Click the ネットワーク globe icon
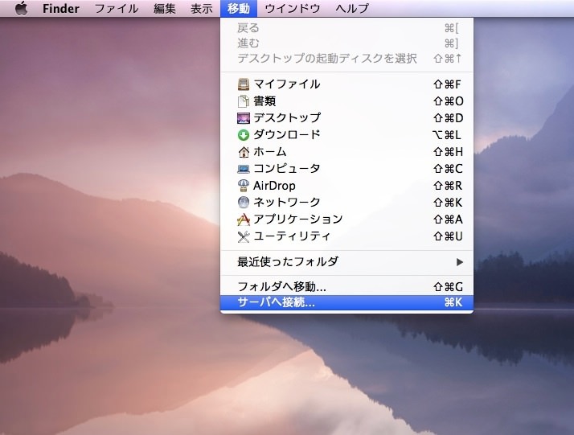 pos(244,202)
